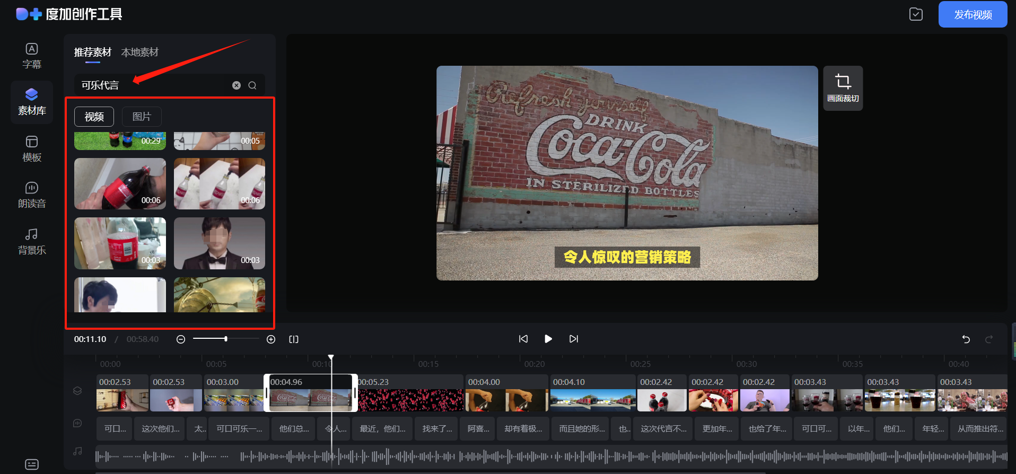
Task: Click the video track layers icon
Action: pos(77,391)
